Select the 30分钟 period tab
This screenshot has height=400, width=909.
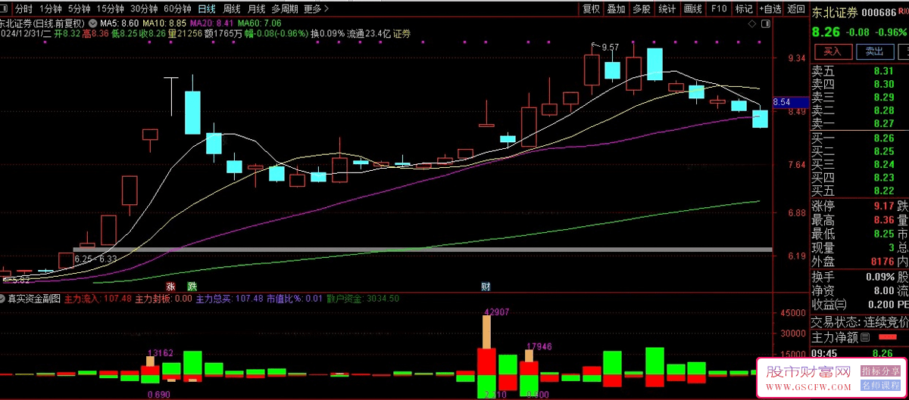pyautogui.click(x=144, y=9)
